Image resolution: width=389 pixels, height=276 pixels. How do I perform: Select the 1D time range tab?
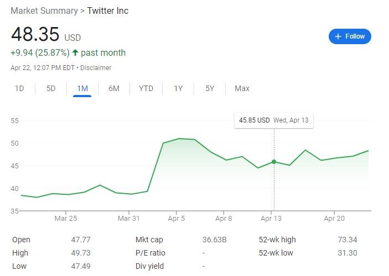19,88
